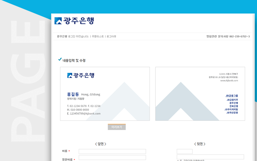Click the logo on the front card
The width and height of the screenshot is (257, 161).
pyautogui.click(x=81, y=75)
